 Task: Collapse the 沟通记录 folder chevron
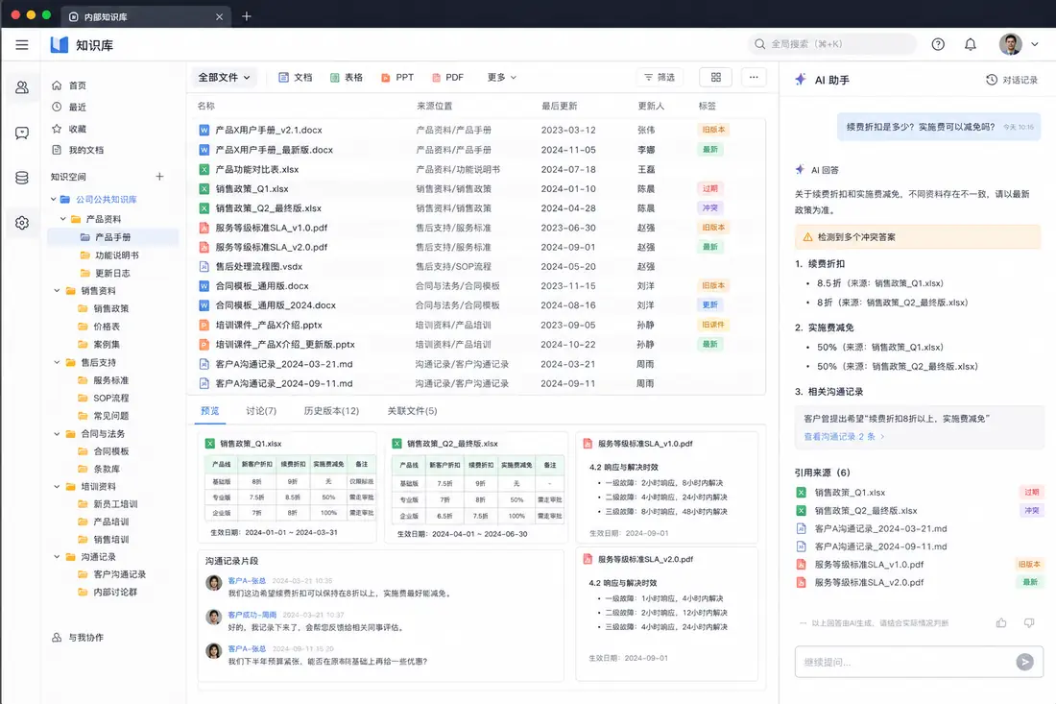57,557
